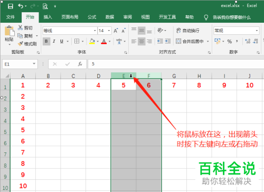Image resolution: width=264 pixels, height=192 pixels.
Task: Open the 剪贴板 dialog launcher
Action: tap(38, 52)
